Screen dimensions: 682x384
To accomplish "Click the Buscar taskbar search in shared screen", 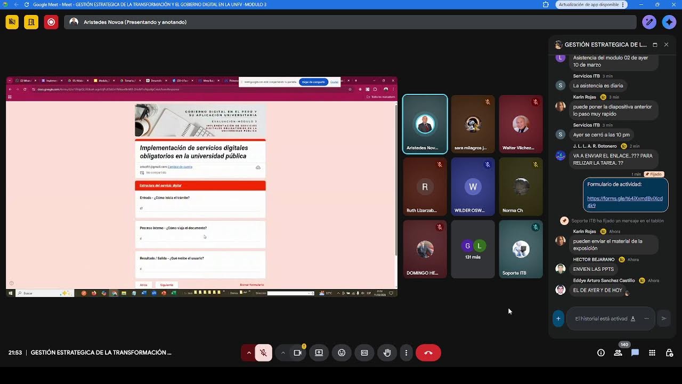I will click(45, 293).
